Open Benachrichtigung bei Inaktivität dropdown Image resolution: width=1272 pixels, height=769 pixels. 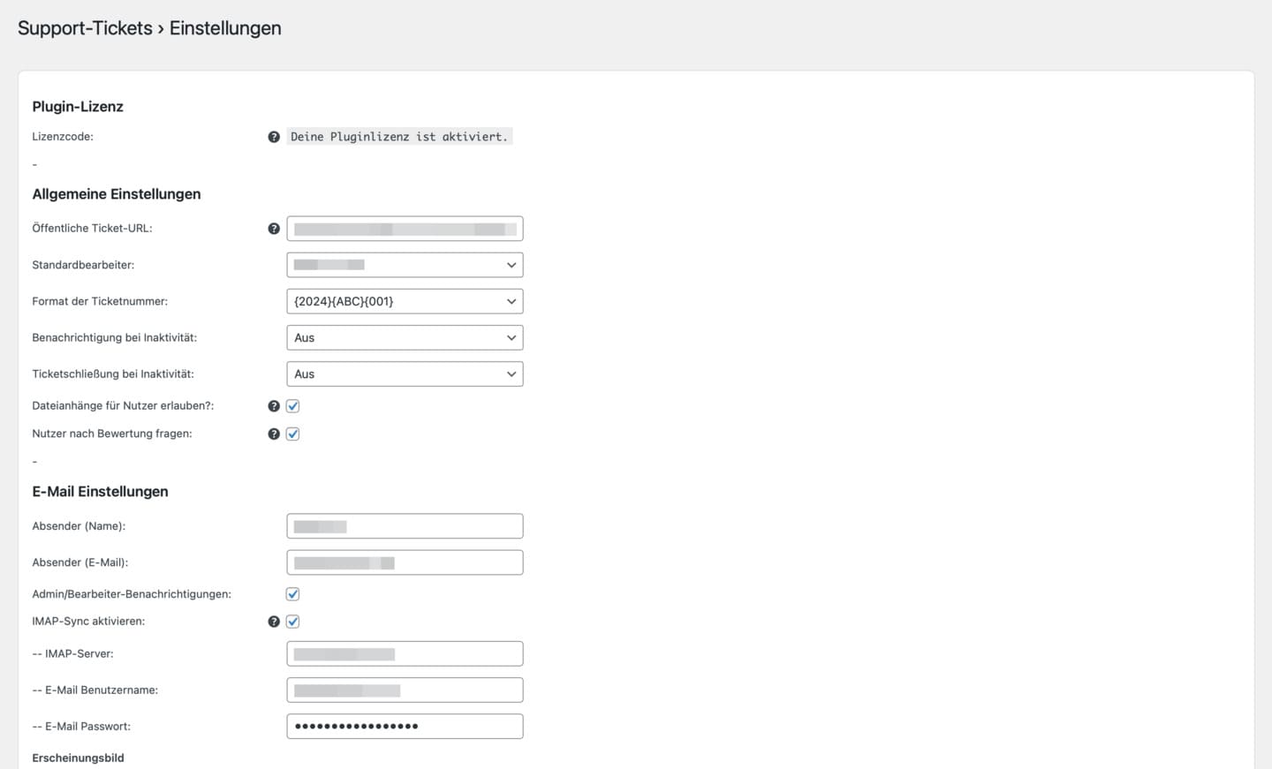coord(405,337)
